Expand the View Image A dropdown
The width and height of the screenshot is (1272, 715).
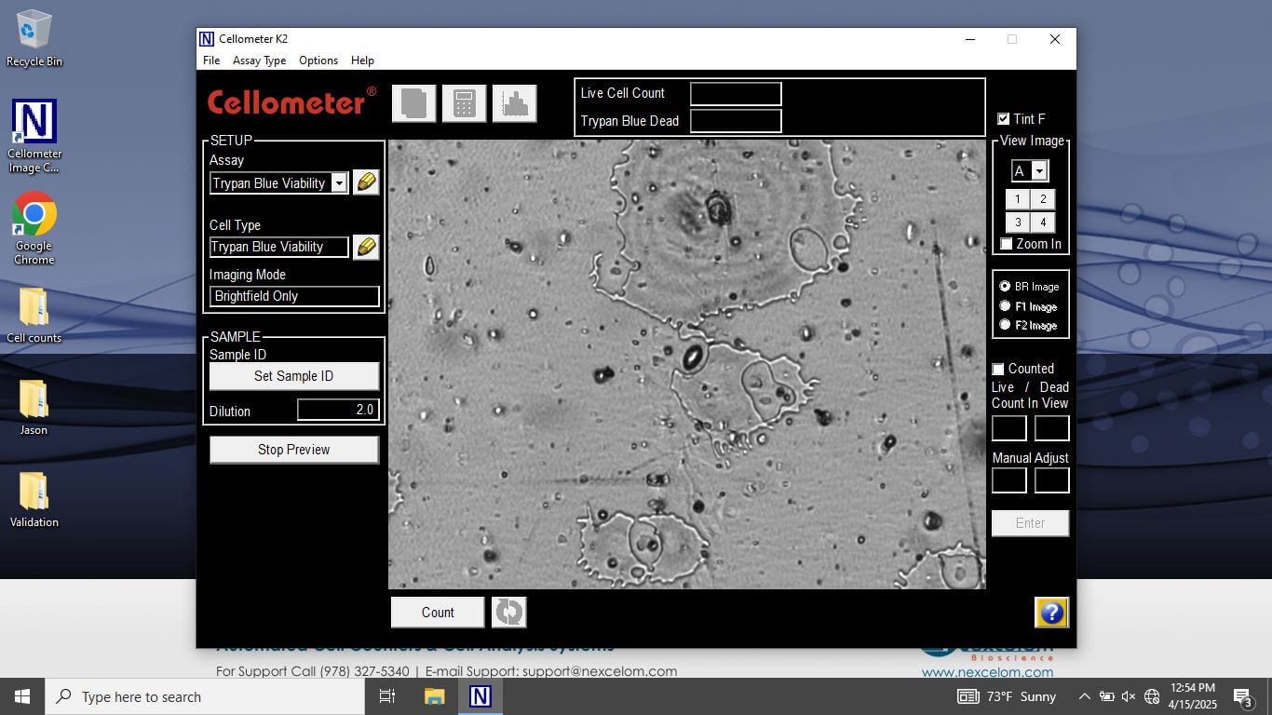(1039, 171)
